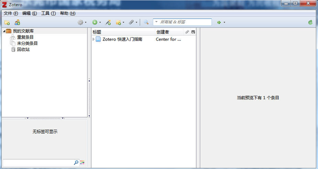This screenshot has width=318, height=169.
Task: Click the Center for ... creator cell
Action: (168, 39)
